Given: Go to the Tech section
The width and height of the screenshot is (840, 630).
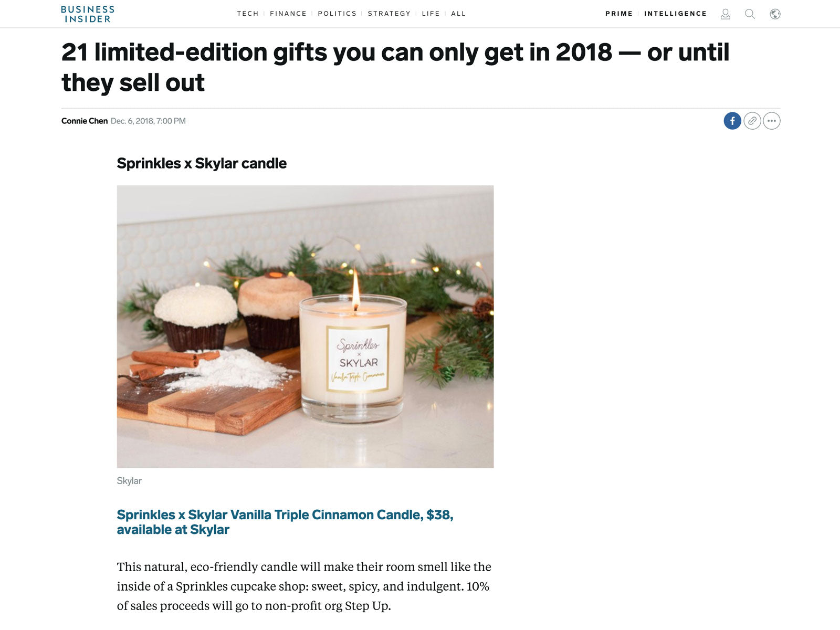Looking at the screenshot, I should (x=248, y=14).
